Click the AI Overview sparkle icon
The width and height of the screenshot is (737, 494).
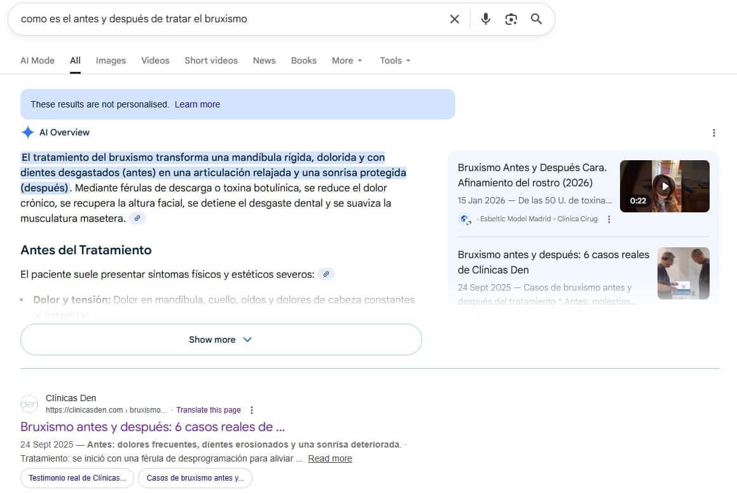(x=28, y=132)
